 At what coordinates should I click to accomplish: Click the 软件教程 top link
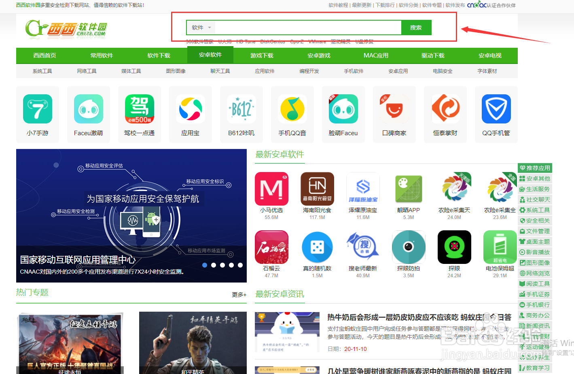[x=338, y=5]
